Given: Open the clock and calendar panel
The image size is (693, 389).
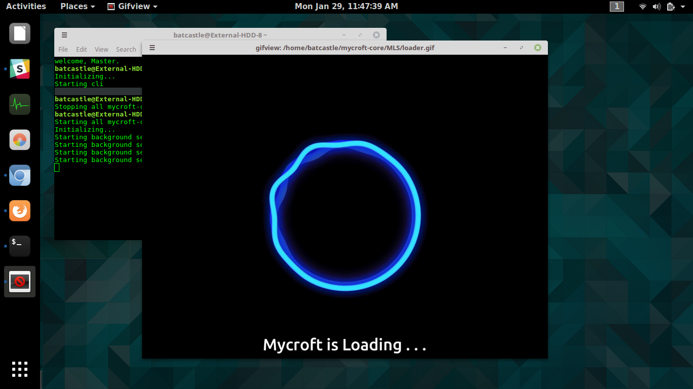Looking at the screenshot, I should pos(346,6).
